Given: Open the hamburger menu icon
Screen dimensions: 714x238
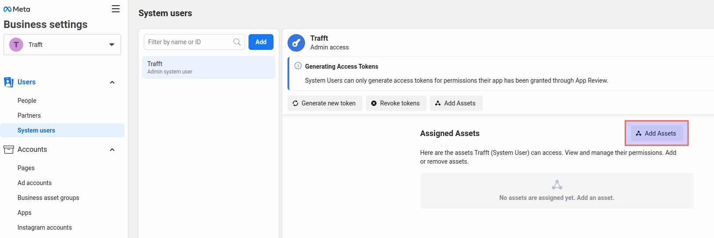Looking at the screenshot, I should (116, 9).
